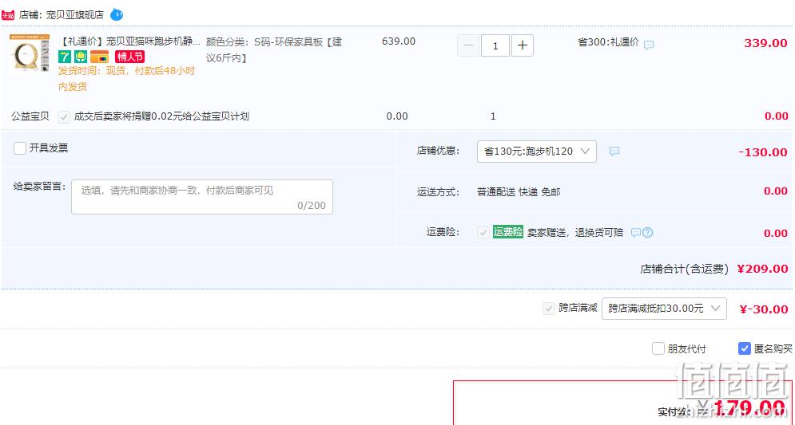This screenshot has height=425, width=795.
Task: Click the comment icon next to 省300:礼遇价
Action: click(649, 45)
